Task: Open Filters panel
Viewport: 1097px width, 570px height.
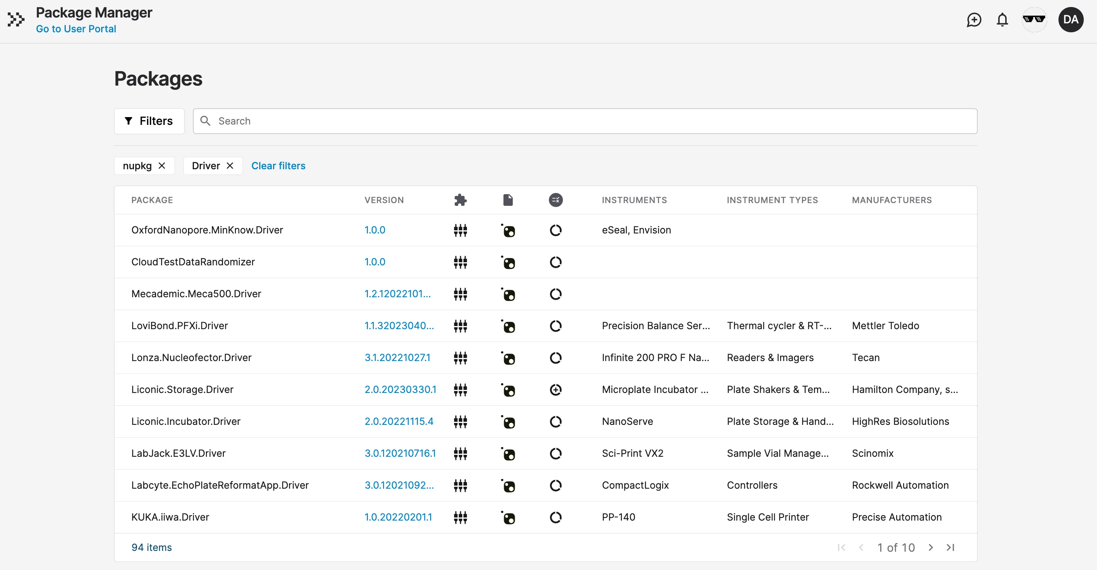Action: point(149,120)
